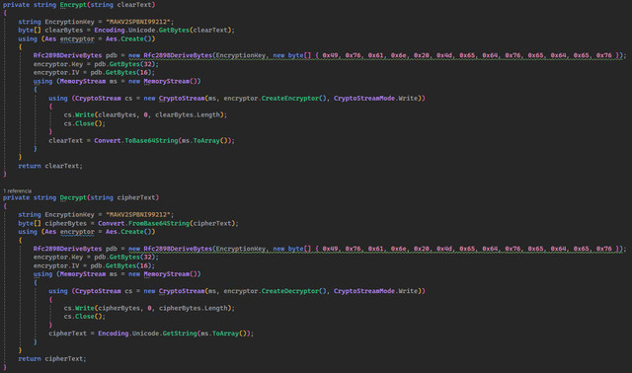Click the Encrypt method name in its declaration
632x373 pixels.
73,5
